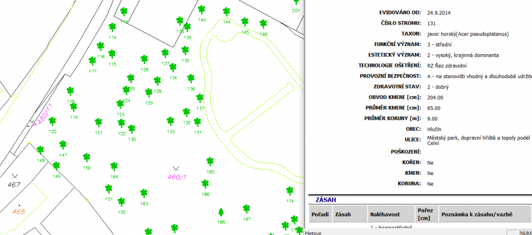Click tree 144 near the path
This screenshot has height=235, width=532.
pos(227,12)
